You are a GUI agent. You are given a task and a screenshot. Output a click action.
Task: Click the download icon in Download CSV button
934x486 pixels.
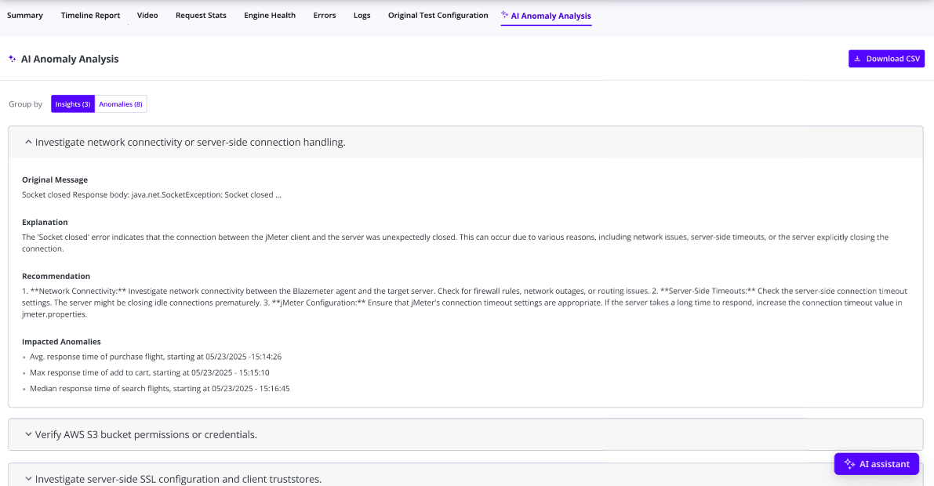(857, 59)
